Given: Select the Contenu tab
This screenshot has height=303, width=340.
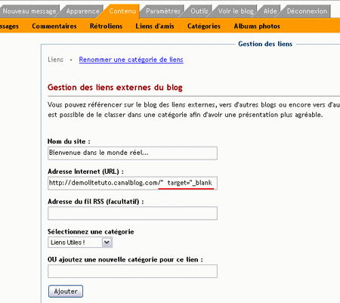Looking at the screenshot, I should (122, 11).
